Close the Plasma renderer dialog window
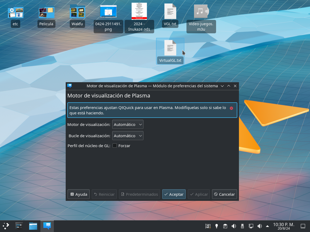 tap(235, 86)
